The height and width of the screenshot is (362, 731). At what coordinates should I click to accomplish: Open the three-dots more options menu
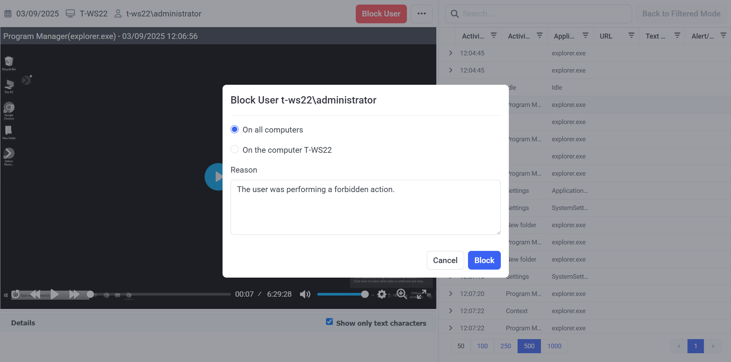421,14
